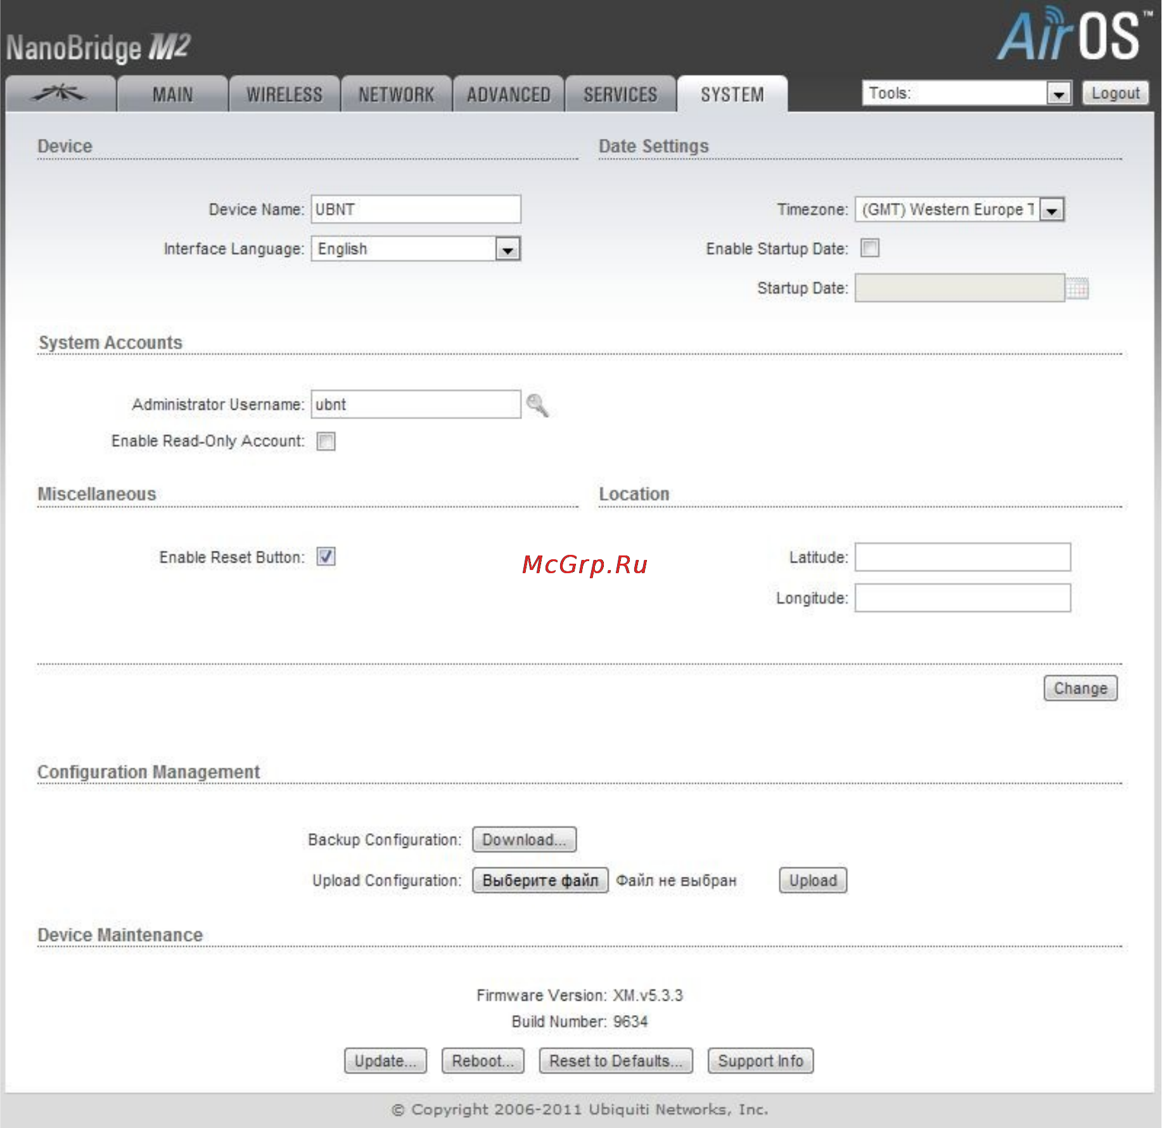Click the Файл не выбран label
This screenshot has width=1162, height=1128.
tap(676, 881)
